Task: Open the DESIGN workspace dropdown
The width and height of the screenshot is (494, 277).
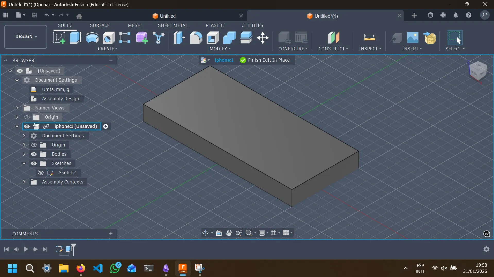Action: [25, 36]
